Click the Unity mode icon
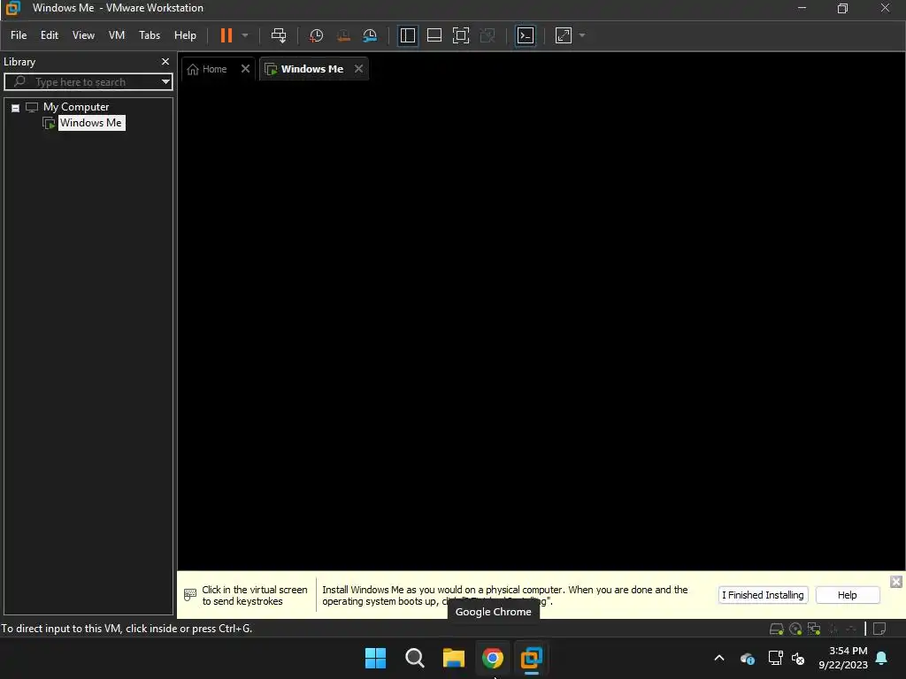906x679 pixels. [488, 35]
